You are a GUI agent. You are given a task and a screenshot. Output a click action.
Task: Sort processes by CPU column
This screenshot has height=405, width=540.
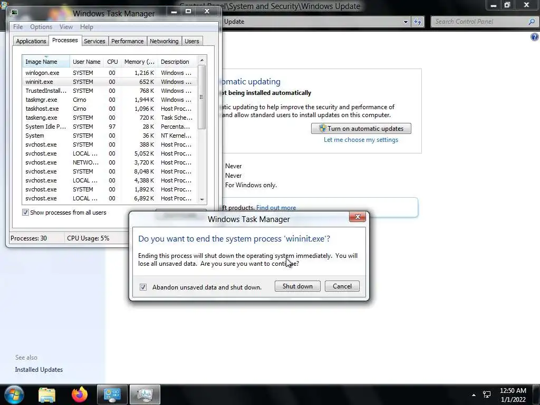pos(112,62)
